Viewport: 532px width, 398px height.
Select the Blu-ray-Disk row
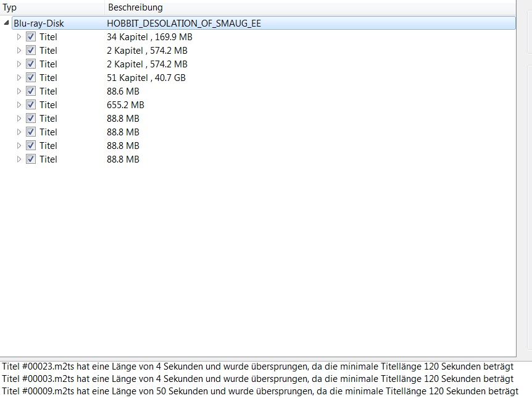click(264, 23)
